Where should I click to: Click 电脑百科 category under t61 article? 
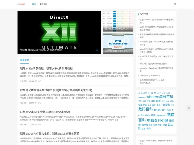(x=23, y=125)
